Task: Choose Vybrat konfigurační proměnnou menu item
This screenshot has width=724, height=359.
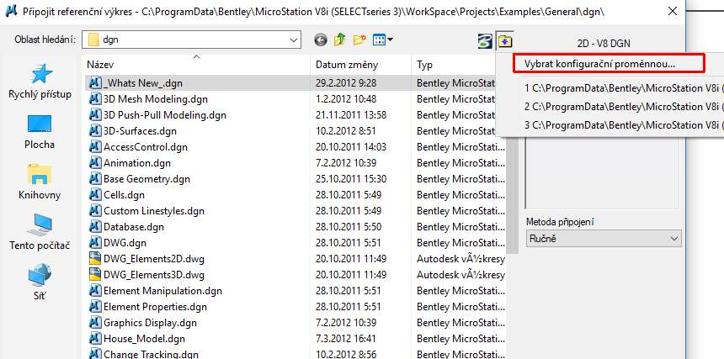Action: (x=600, y=63)
